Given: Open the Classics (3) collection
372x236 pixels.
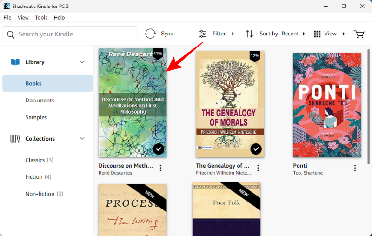Looking at the screenshot, I should coord(40,160).
